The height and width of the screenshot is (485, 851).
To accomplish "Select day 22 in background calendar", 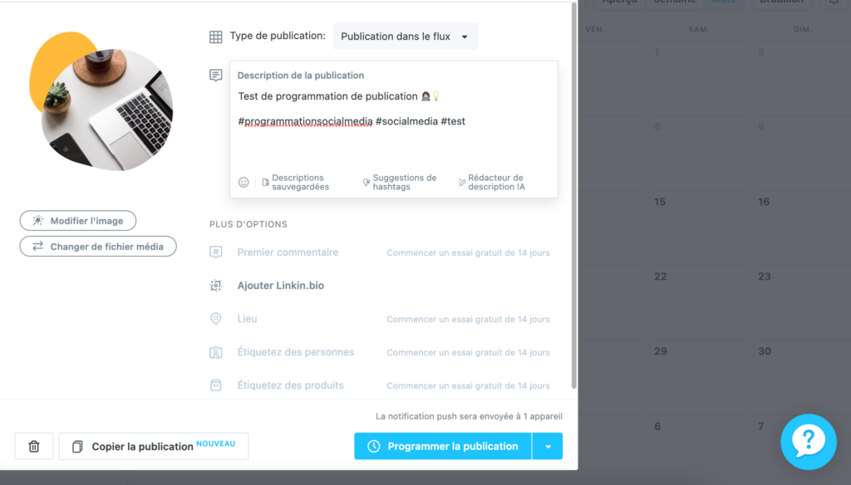I will coord(660,277).
